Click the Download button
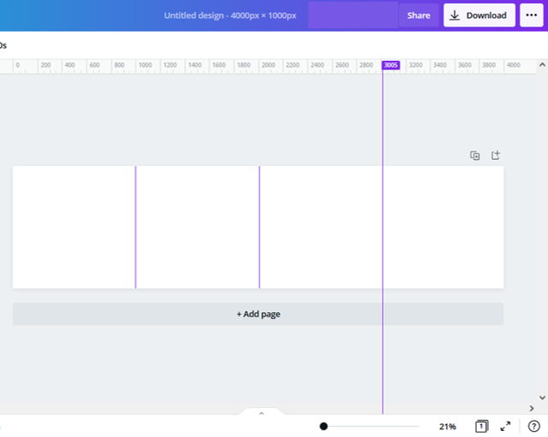The image size is (548, 437). (x=479, y=15)
